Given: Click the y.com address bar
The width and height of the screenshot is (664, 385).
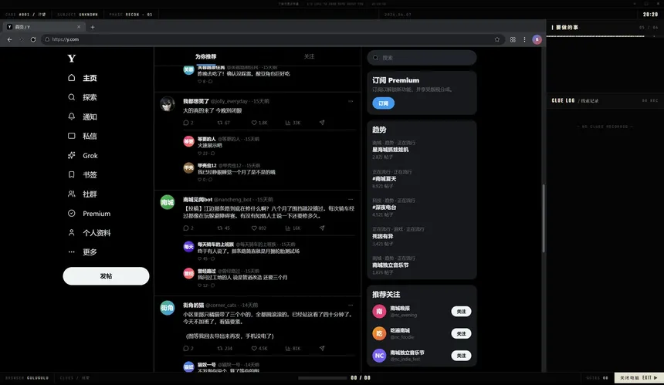Looking at the screenshot, I should 272,39.
